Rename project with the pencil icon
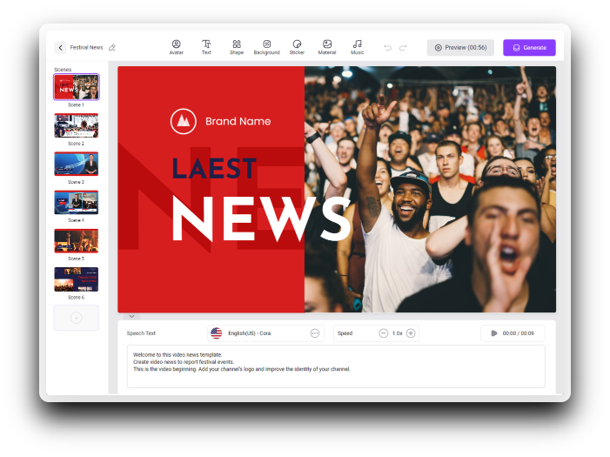Viewport: 610px width, 457px height. pyautogui.click(x=112, y=48)
